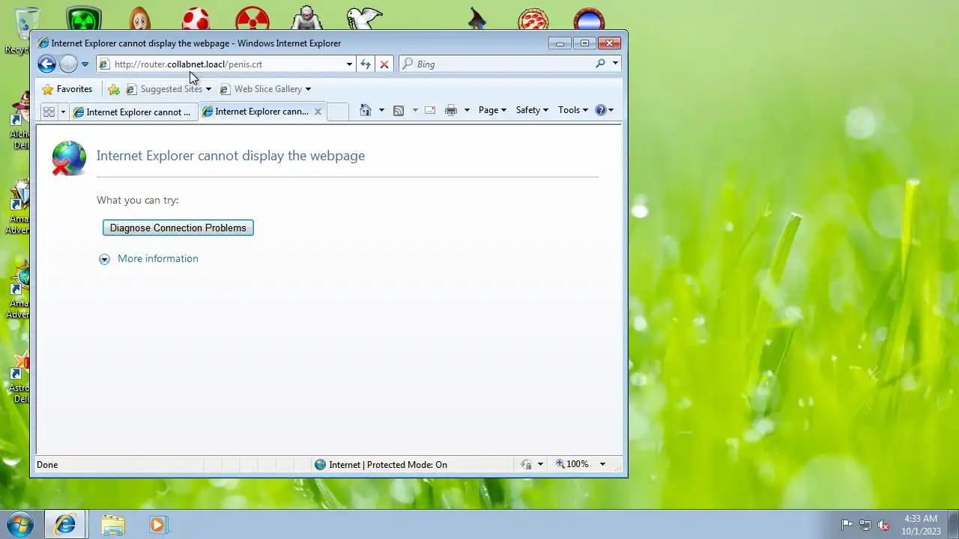Switch to the first Internet Explorer cannot tab
This screenshot has height=539, width=959.
pos(133,112)
